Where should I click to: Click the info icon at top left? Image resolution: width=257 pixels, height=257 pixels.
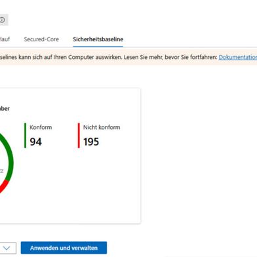click(x=2, y=20)
